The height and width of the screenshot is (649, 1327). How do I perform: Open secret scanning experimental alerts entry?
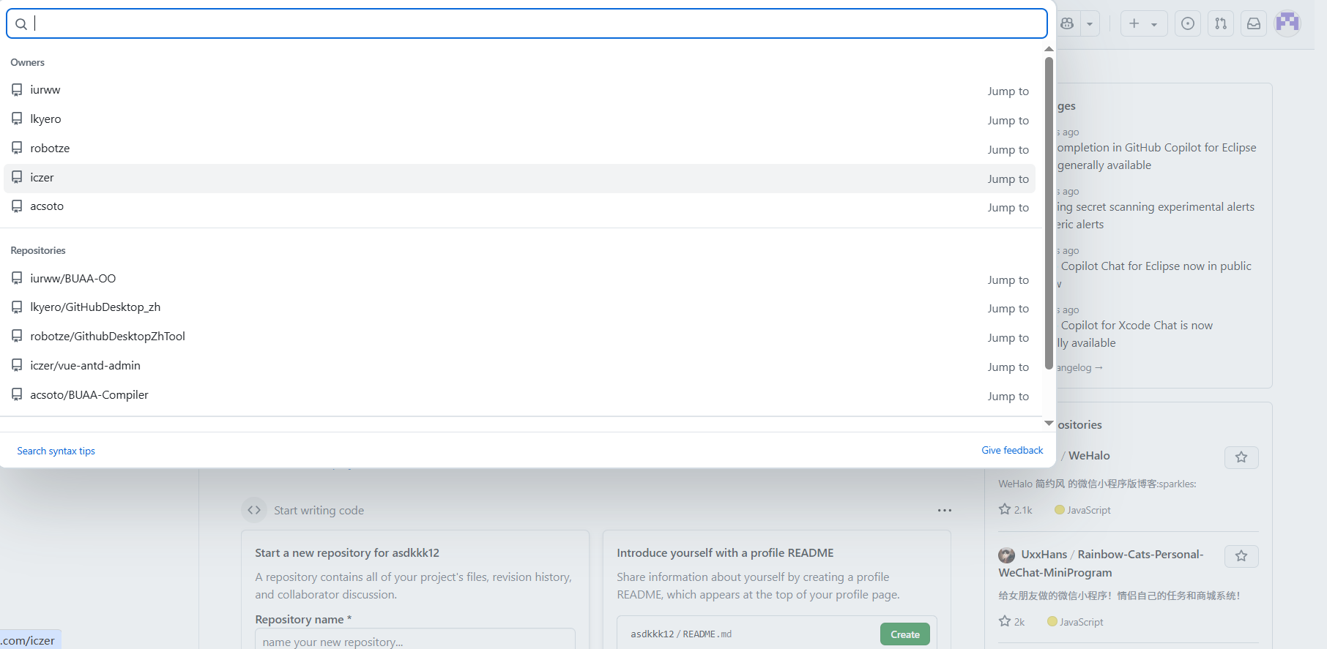(1156, 215)
